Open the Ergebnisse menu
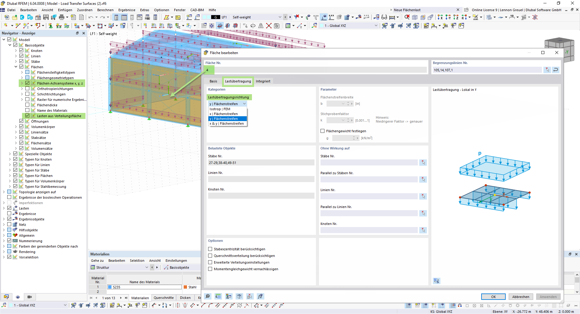 127,10
